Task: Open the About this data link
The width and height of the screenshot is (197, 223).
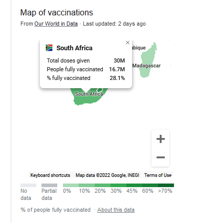Action: [x=116, y=210]
